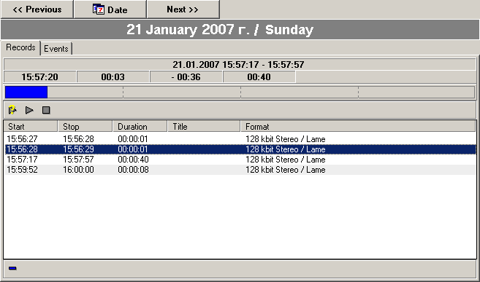Go to the Next day
480x282 pixels.
pos(183,9)
